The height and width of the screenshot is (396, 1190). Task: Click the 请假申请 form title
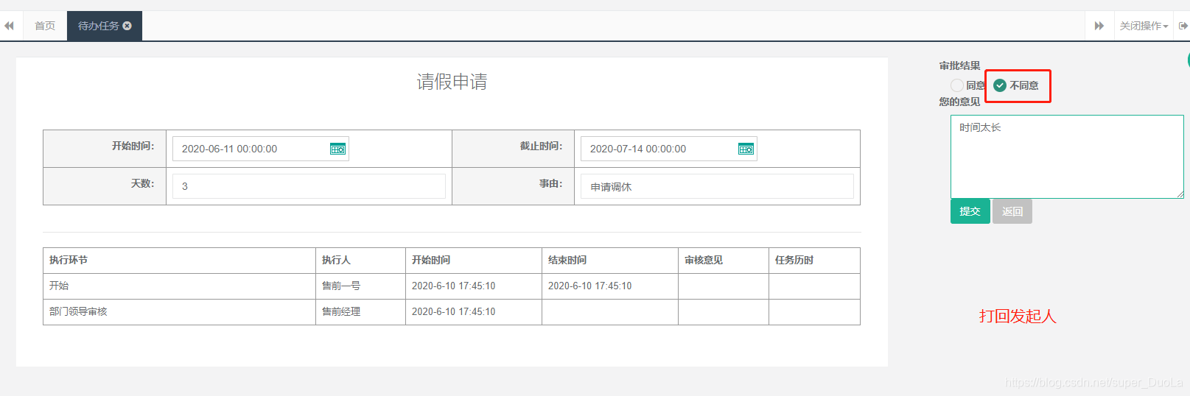click(452, 82)
